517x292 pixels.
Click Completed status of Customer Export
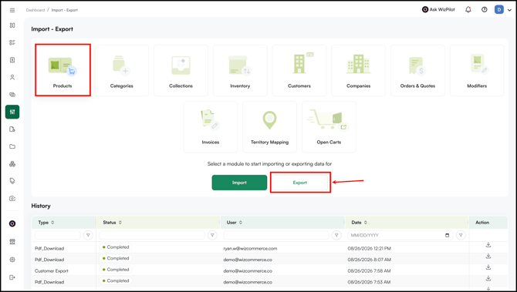coord(116,270)
